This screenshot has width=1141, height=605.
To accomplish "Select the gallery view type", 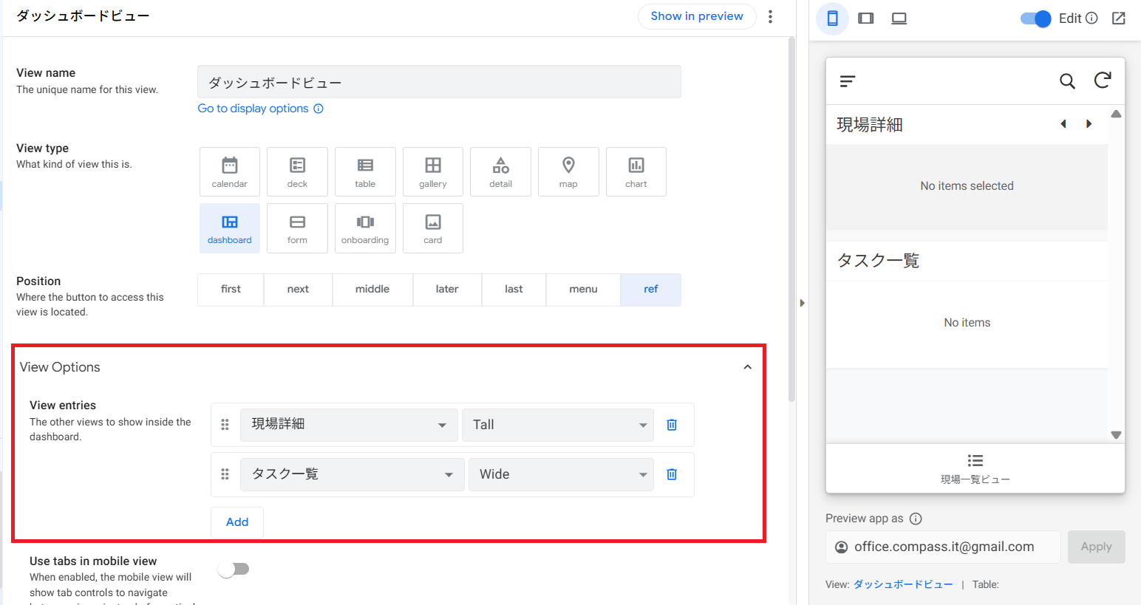I will [432, 171].
